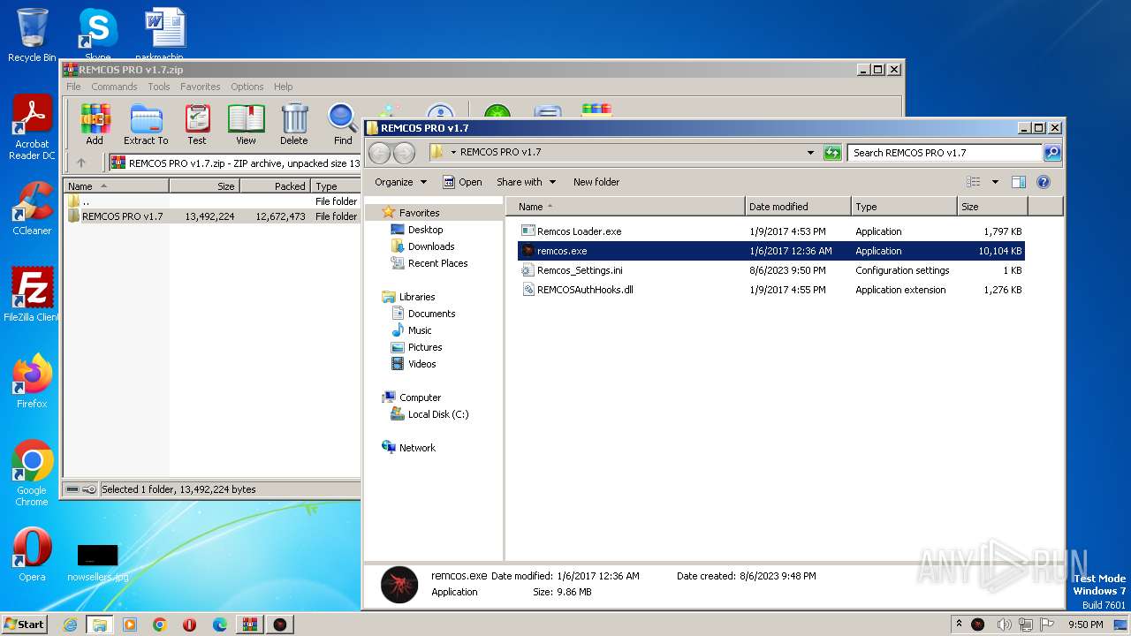
Task: Open Recent Places in the navigation pane
Action: point(437,263)
